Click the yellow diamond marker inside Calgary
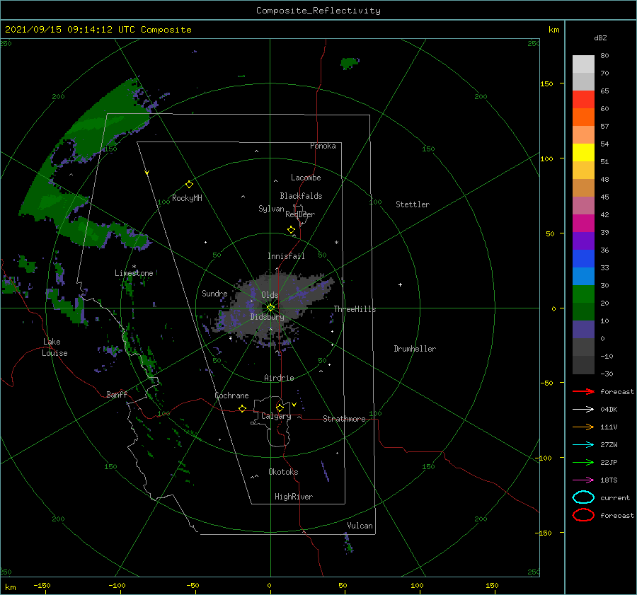The image size is (637, 595). pyautogui.click(x=280, y=408)
